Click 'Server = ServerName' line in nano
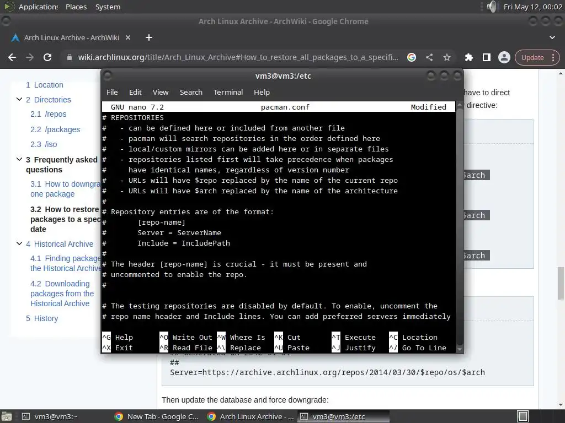Image resolution: width=565 pixels, height=423 pixels. 179,233
